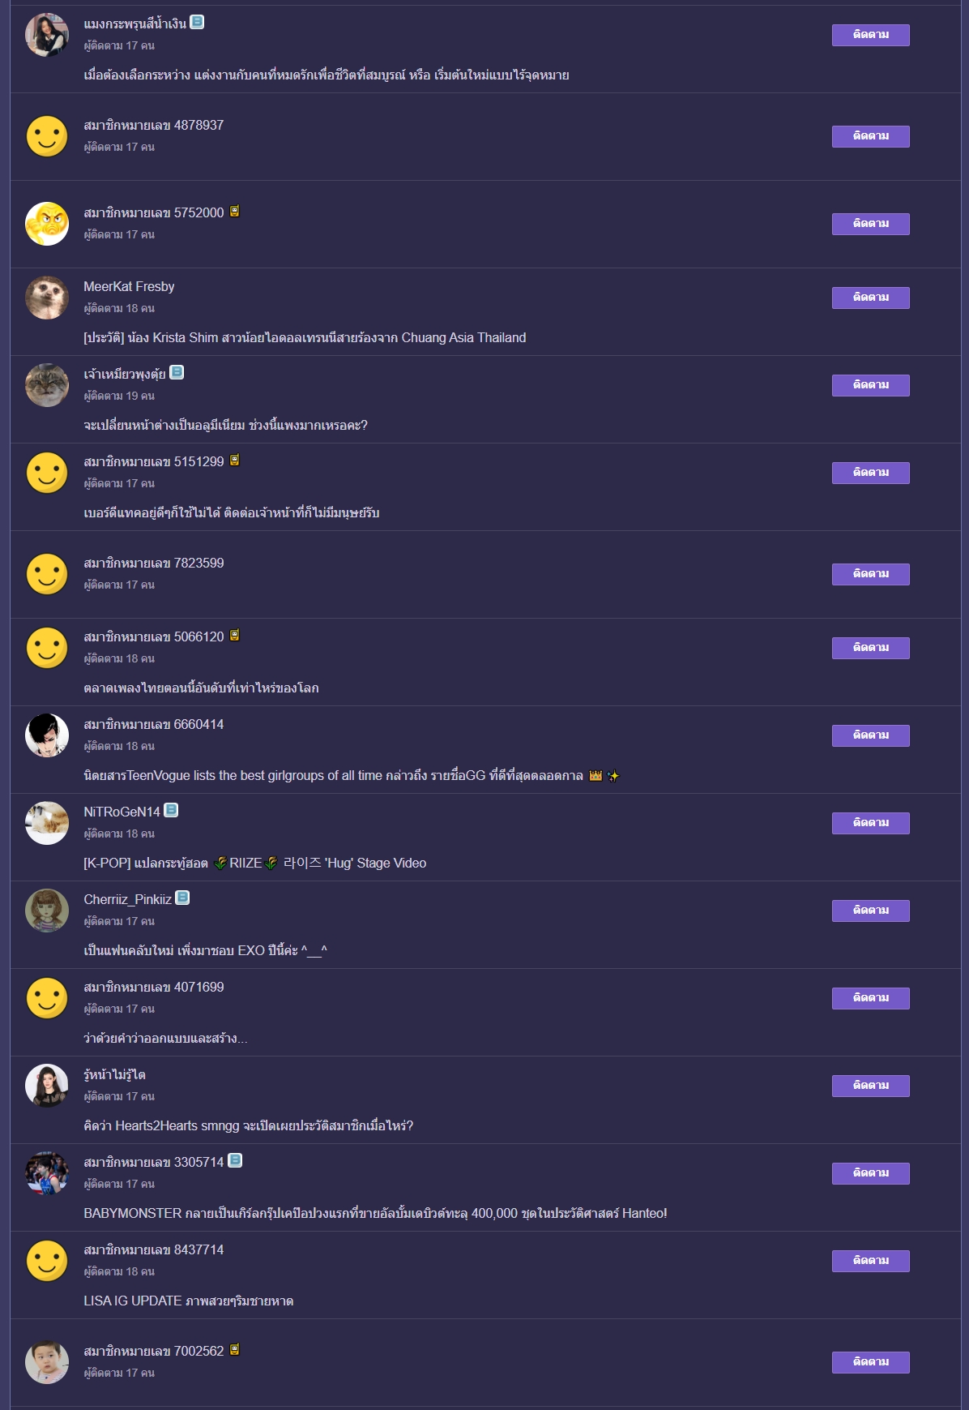Viewport: 969px width, 1410px height.
Task: Click the blue badge next to Cherriiz_Pinkiiz
Action: tap(182, 898)
